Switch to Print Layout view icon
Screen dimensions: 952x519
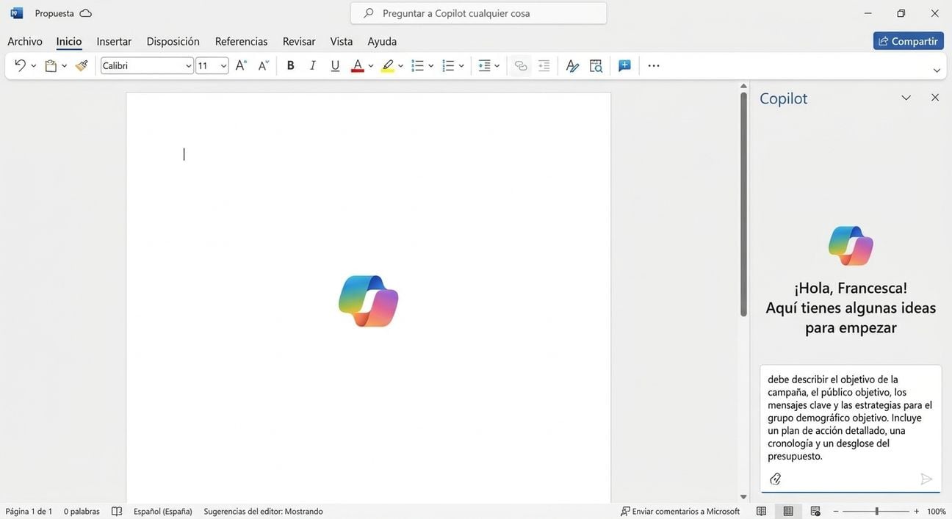coord(788,511)
